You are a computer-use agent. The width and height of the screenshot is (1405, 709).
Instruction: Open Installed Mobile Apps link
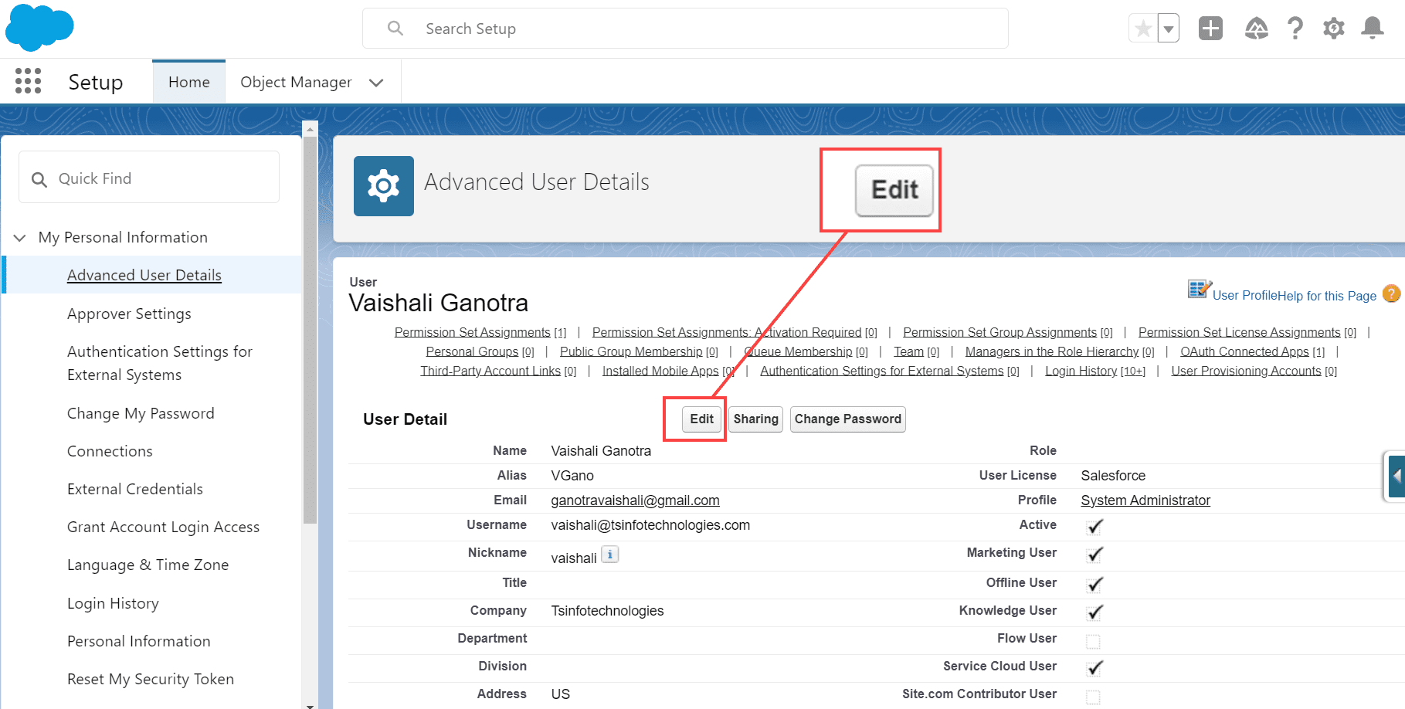click(660, 371)
